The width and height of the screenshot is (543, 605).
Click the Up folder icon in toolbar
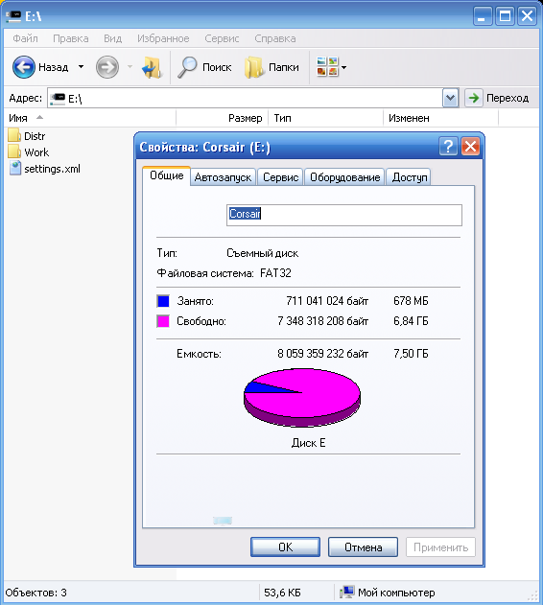(x=151, y=67)
